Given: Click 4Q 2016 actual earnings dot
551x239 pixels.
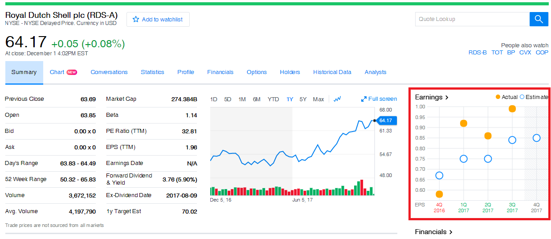Looking at the screenshot, I should tap(439, 194).
